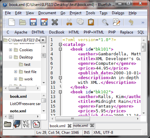Open the character map side panel icon

pos(26,124)
